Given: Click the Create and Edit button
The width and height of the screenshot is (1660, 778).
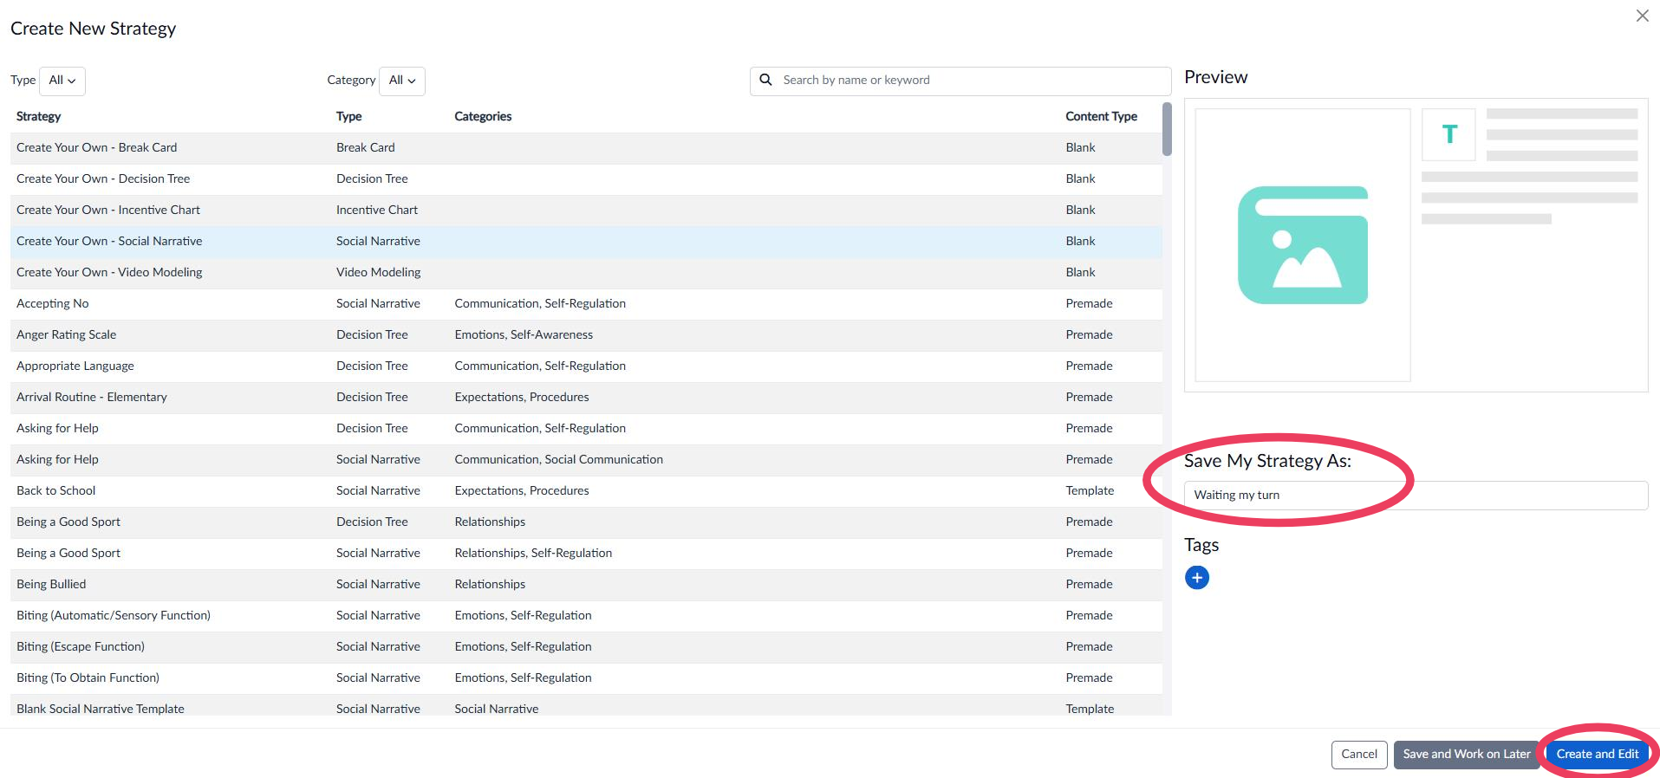Looking at the screenshot, I should coord(1597,754).
